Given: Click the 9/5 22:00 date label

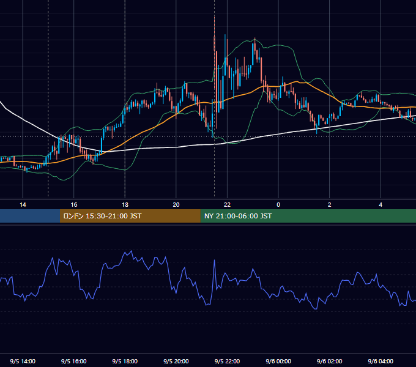Looking at the screenshot, I should pos(227,361).
